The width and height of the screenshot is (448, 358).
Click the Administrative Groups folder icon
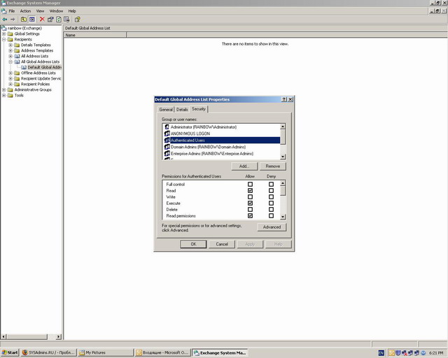coord(10,89)
